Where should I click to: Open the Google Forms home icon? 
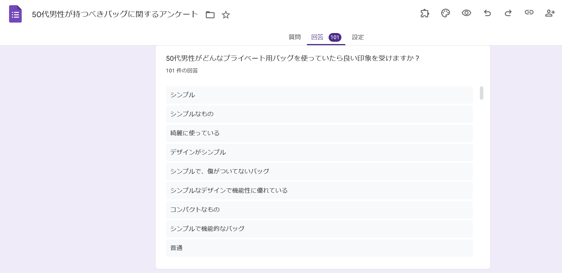pyautogui.click(x=15, y=14)
